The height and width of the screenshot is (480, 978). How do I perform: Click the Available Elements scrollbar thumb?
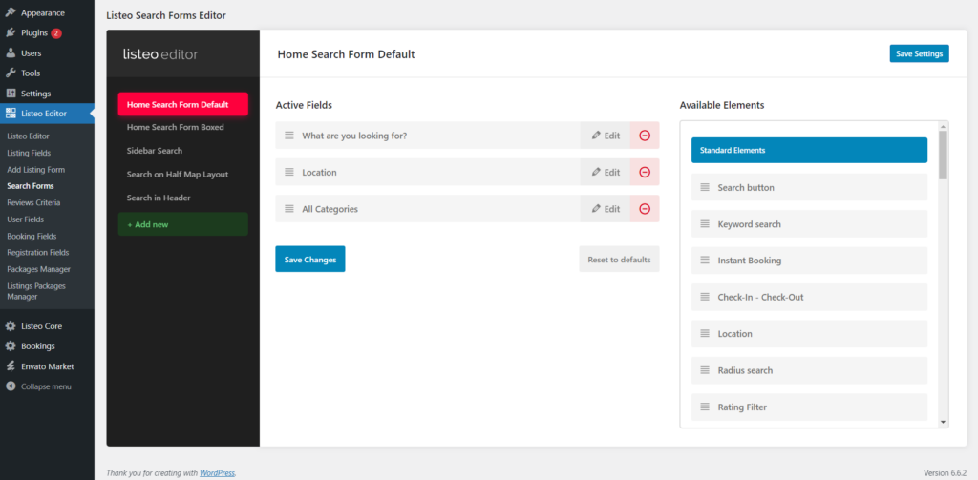pos(943,155)
